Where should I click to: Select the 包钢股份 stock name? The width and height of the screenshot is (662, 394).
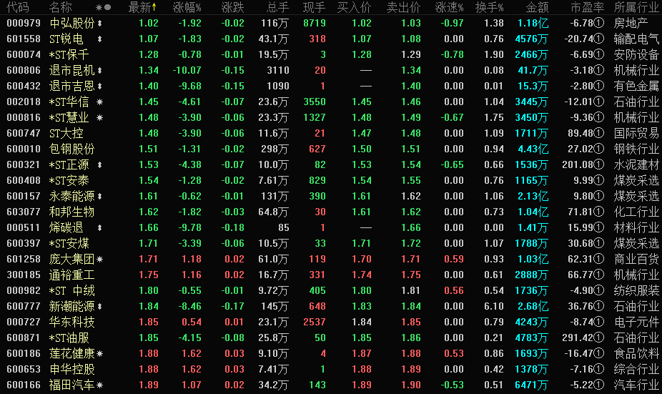[x=71, y=149]
